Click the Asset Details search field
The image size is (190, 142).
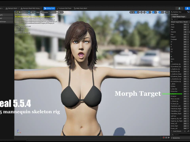[181, 135]
